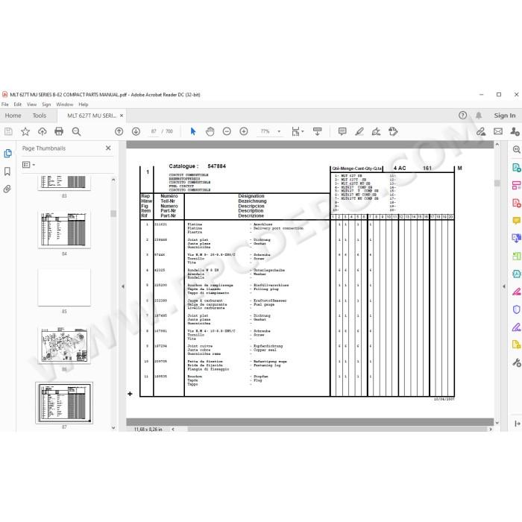Open the sign document tool
Screen dimensions: 522x522
(376, 131)
